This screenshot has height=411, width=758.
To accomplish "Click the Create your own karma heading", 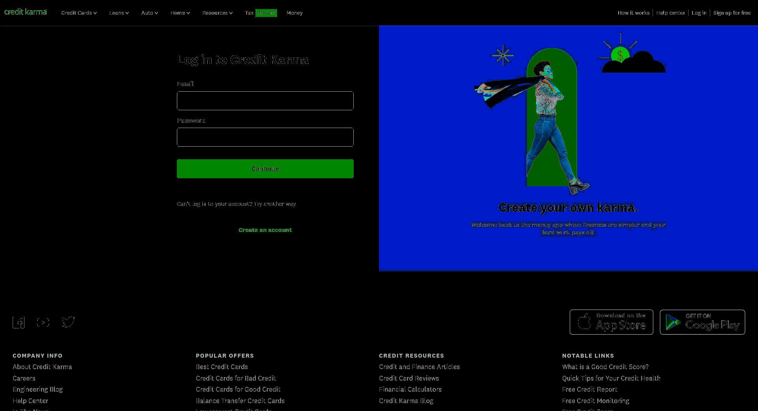I will click(568, 207).
